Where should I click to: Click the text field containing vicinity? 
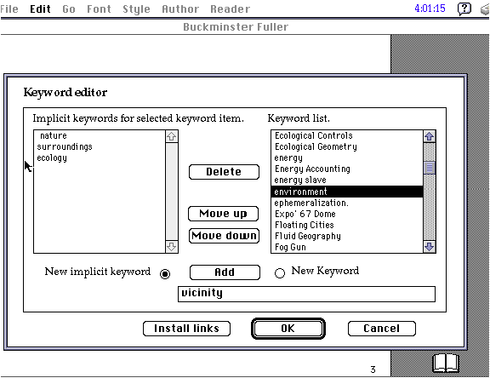pyautogui.click(x=306, y=294)
